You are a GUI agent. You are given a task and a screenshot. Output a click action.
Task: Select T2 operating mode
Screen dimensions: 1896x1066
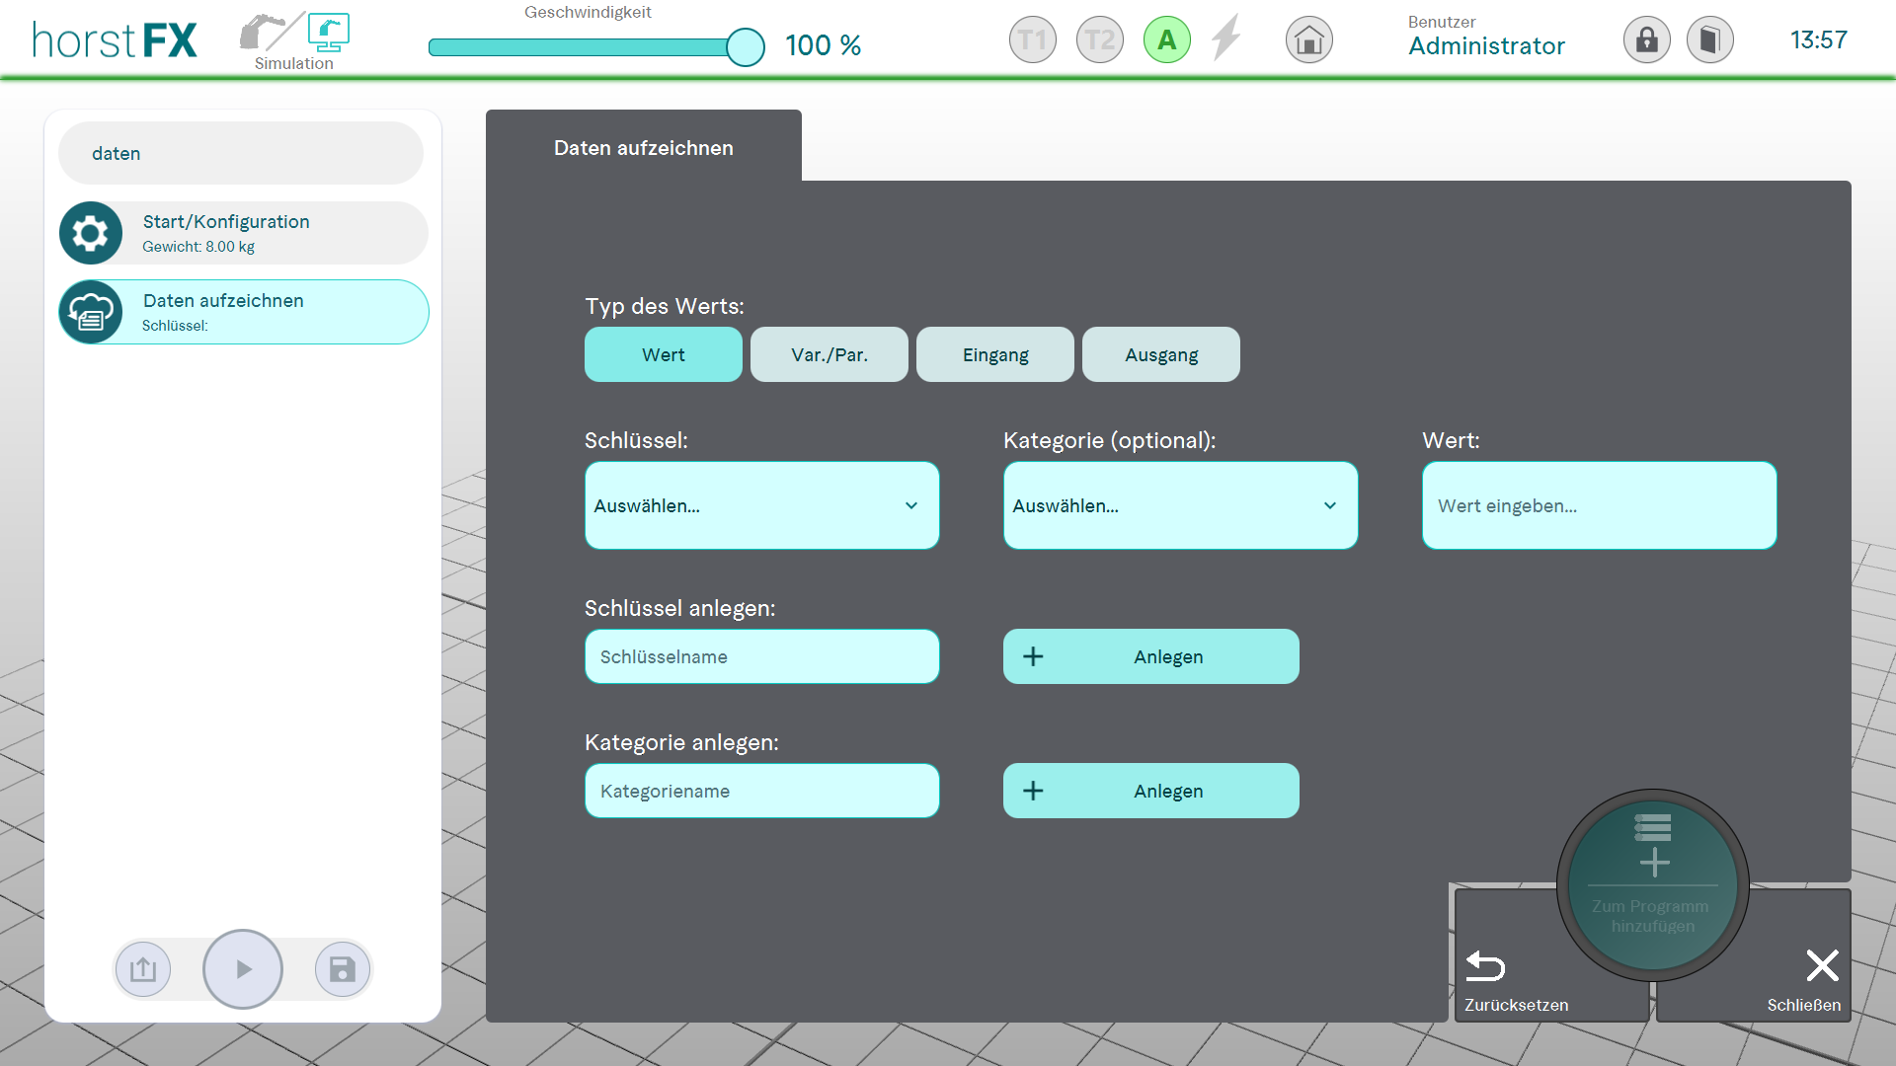point(1099,40)
